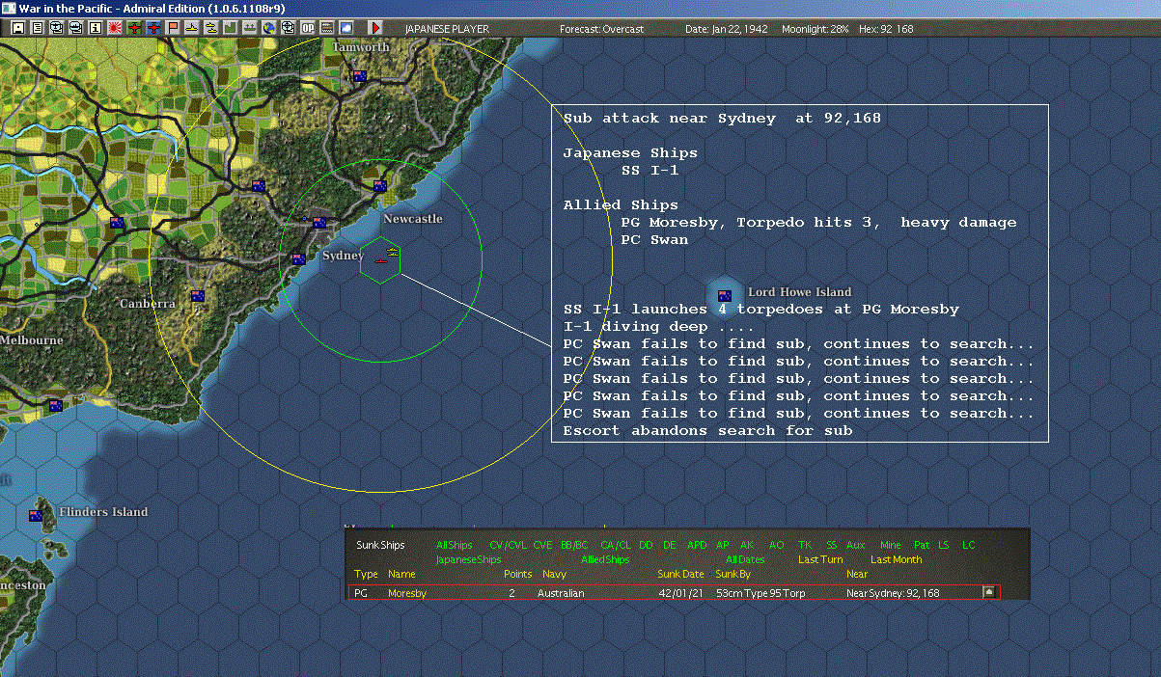Click red aircraft on green background icon
The width and height of the screenshot is (1161, 677).
[x=134, y=28]
